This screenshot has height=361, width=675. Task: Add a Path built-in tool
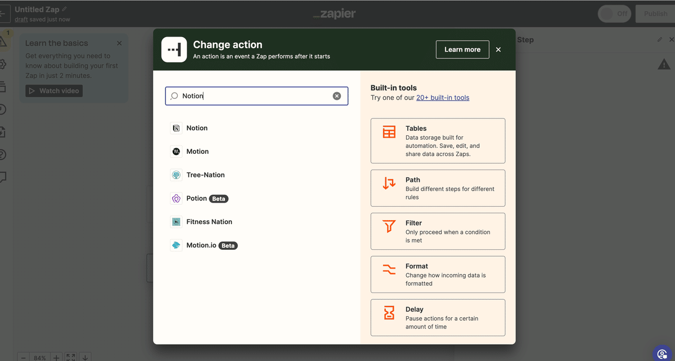[x=438, y=188]
